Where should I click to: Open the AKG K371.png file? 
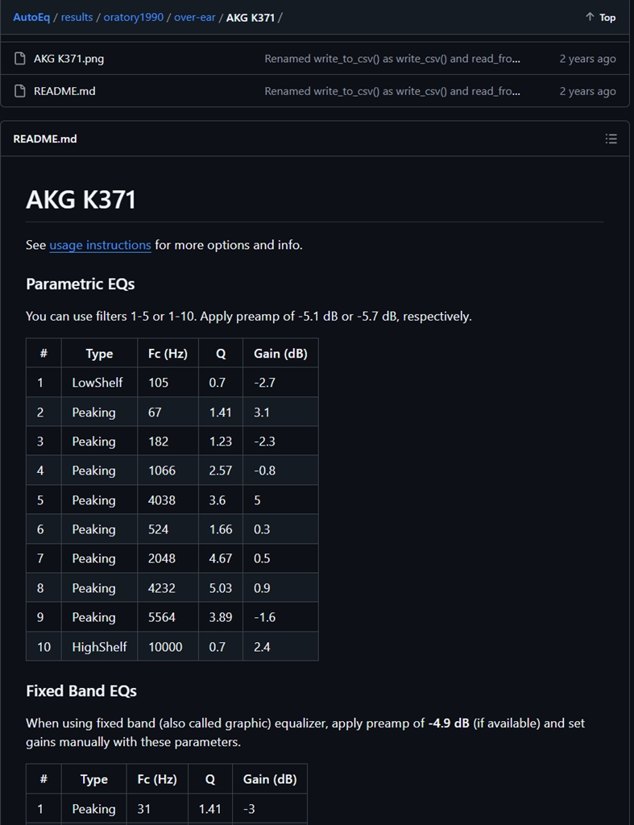[x=68, y=59]
